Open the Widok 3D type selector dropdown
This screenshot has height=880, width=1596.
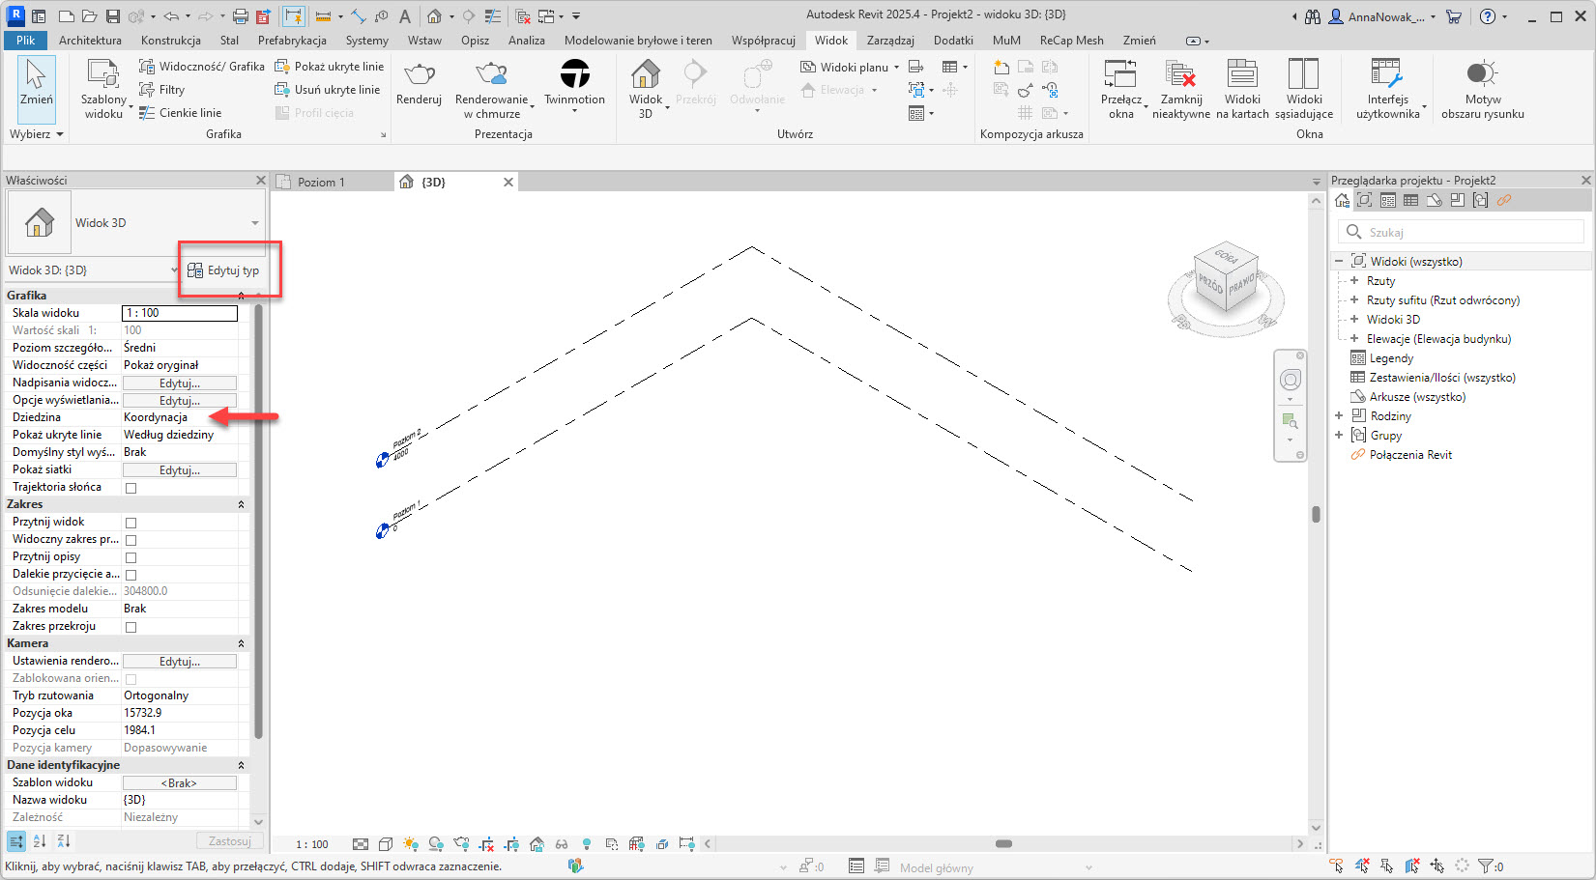click(255, 223)
